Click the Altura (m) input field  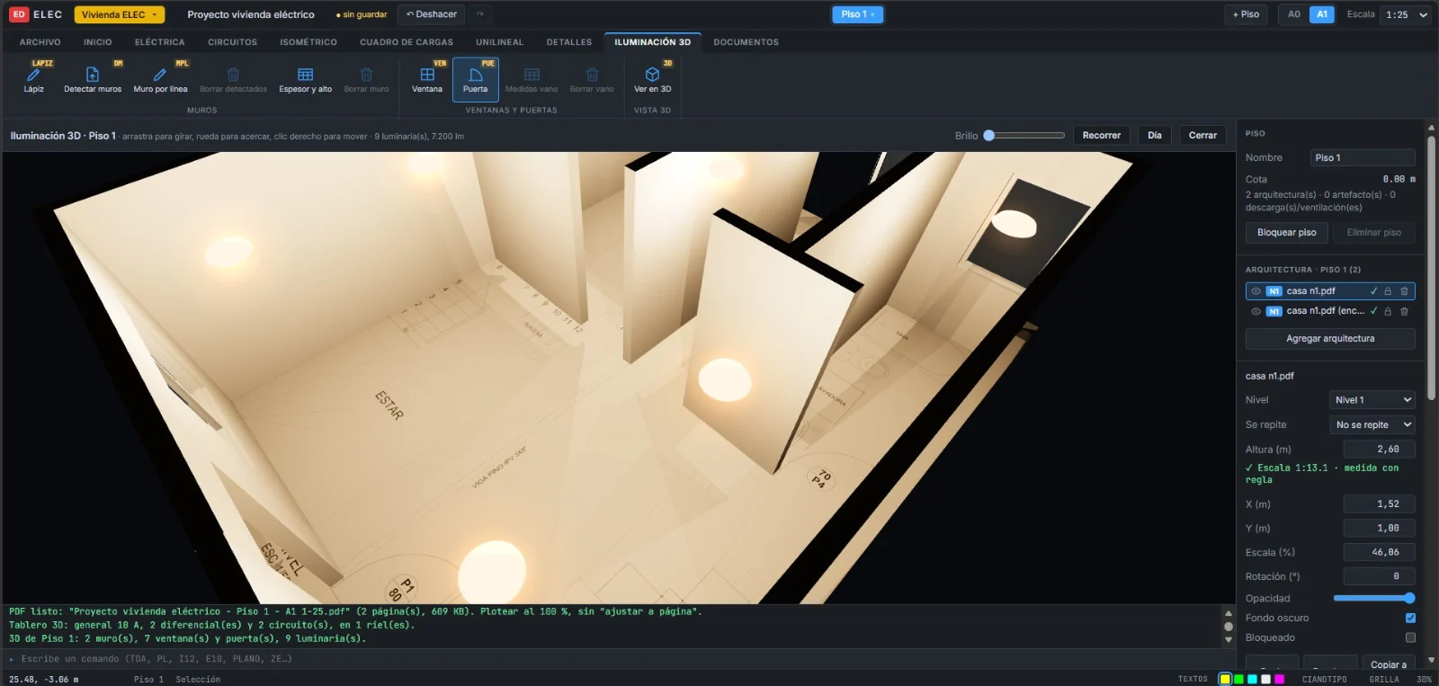click(1380, 449)
